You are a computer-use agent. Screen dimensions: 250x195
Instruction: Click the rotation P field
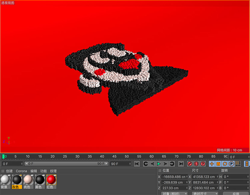pyautogui.click(x=236, y=182)
